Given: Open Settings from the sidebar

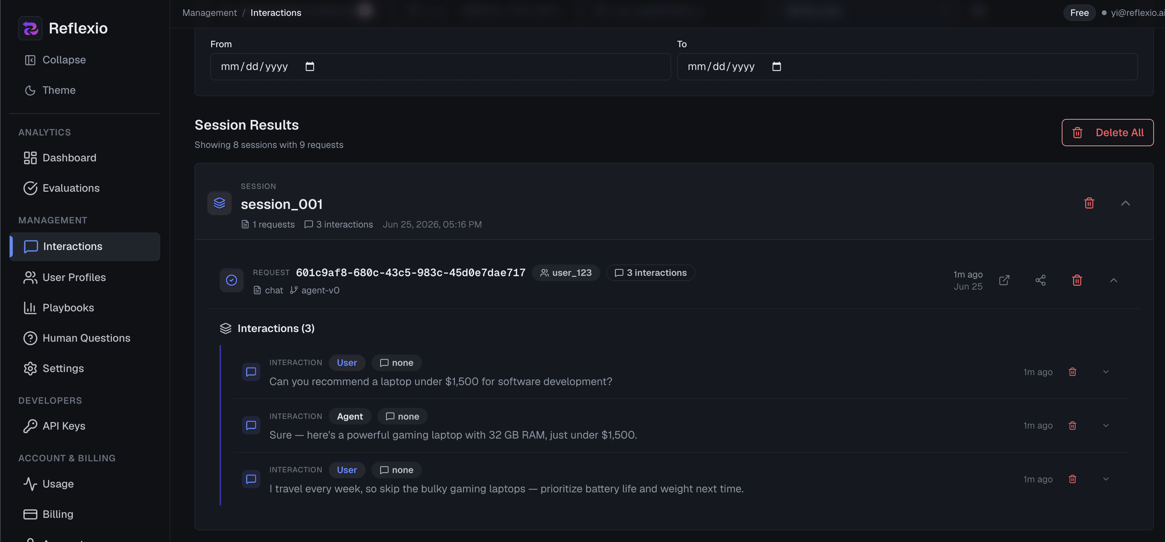Looking at the screenshot, I should click(x=85, y=369).
